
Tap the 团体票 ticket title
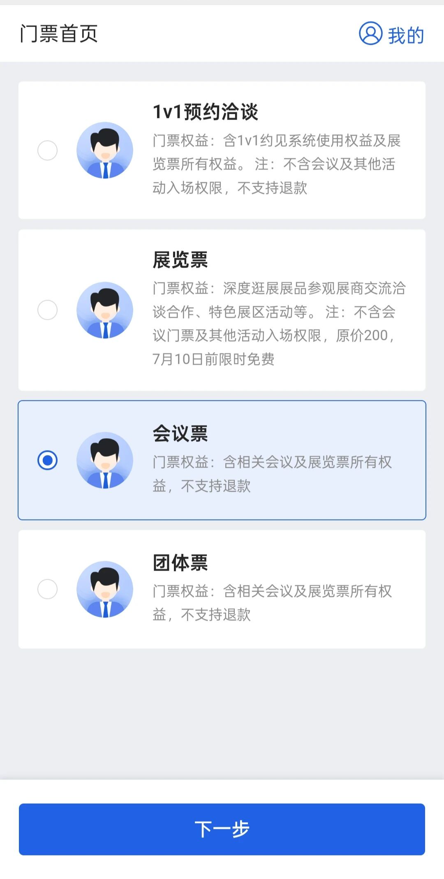[x=180, y=562]
